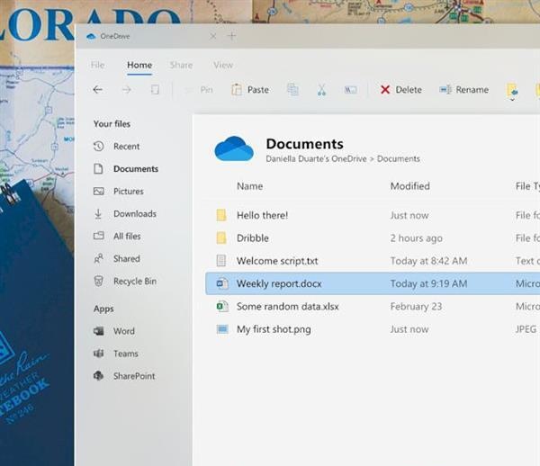Switch to the Share tab

tap(181, 65)
